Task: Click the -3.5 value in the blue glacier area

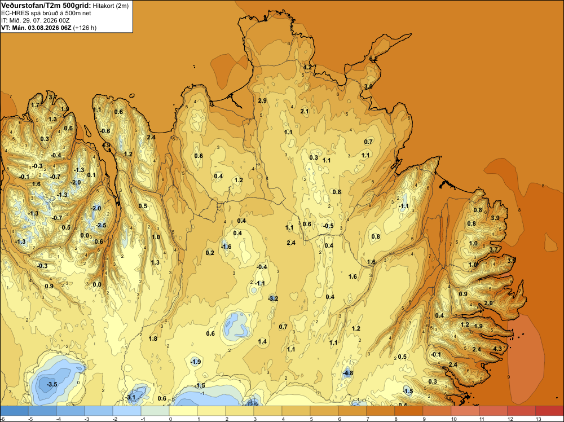Action: click(x=52, y=384)
